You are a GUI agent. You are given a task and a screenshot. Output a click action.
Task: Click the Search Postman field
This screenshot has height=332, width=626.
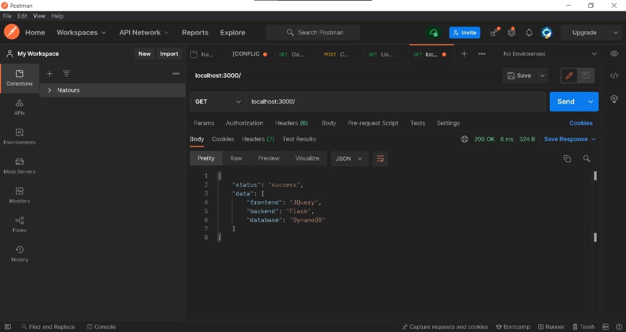pyautogui.click(x=313, y=33)
